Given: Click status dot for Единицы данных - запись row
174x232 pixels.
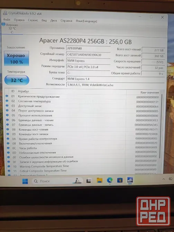Looking at the screenshot, I should tap(8, 124).
